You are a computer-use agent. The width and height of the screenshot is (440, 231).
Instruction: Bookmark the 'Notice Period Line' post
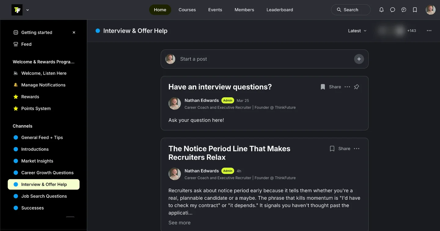(x=332, y=149)
